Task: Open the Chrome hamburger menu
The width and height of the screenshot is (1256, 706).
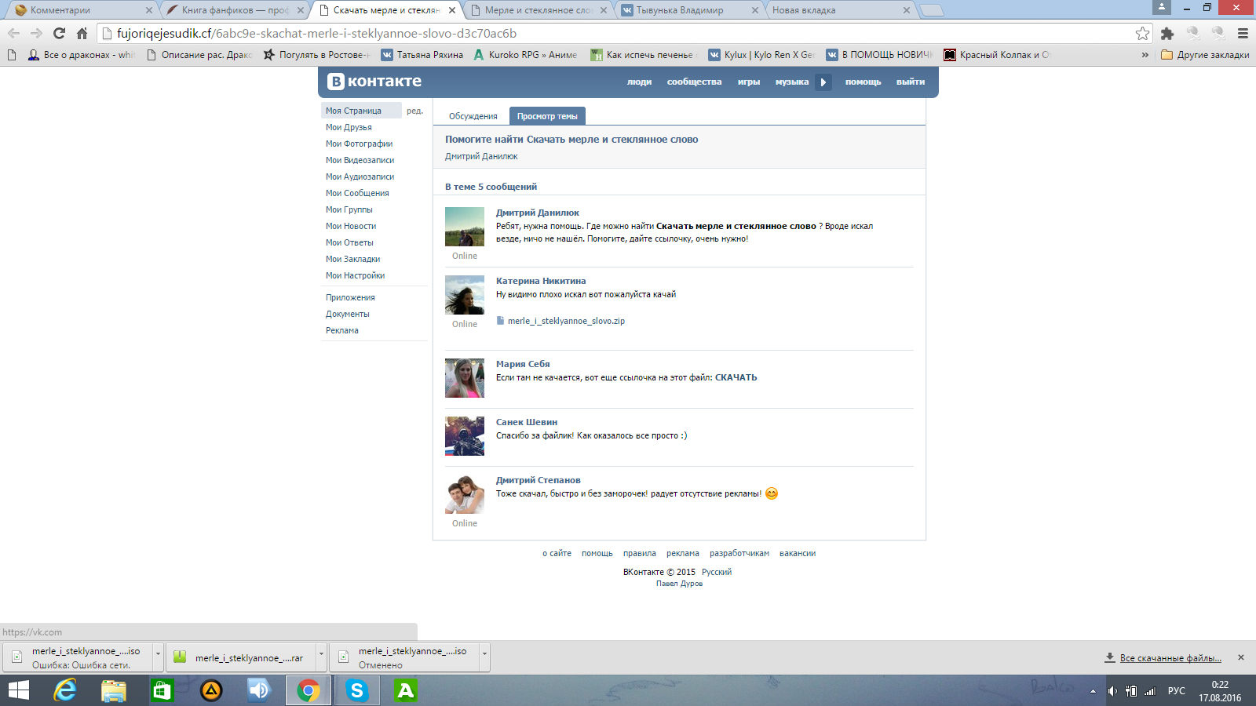Action: click(x=1243, y=34)
